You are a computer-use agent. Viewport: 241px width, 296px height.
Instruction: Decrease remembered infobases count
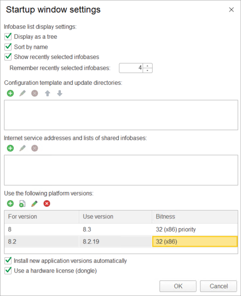(147, 70)
